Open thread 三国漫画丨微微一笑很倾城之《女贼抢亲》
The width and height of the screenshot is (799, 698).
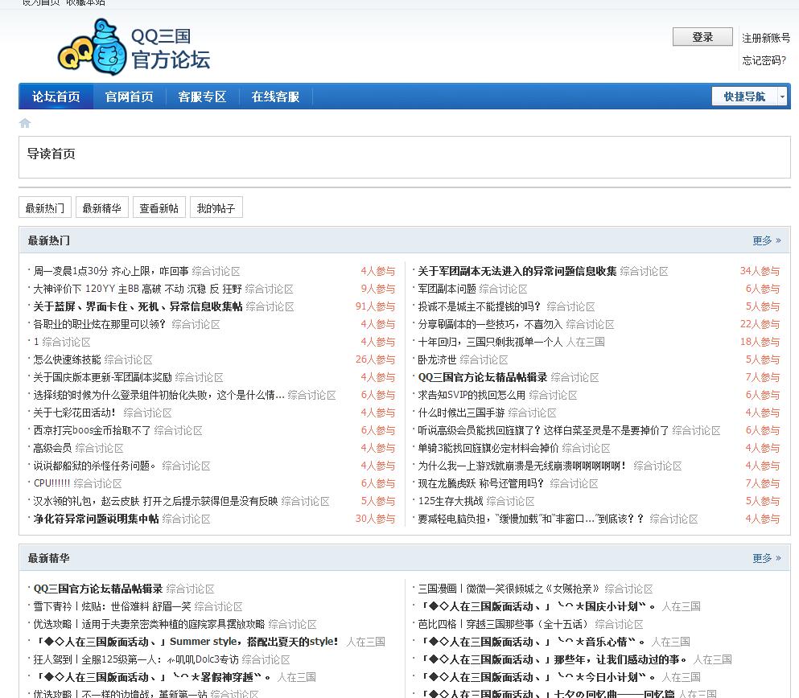point(509,589)
